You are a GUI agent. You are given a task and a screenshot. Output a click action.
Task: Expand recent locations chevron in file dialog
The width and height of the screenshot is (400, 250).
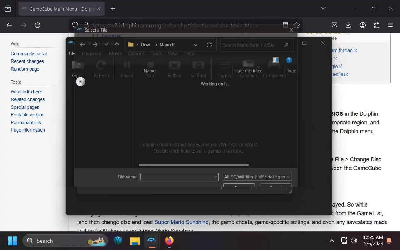point(107,45)
